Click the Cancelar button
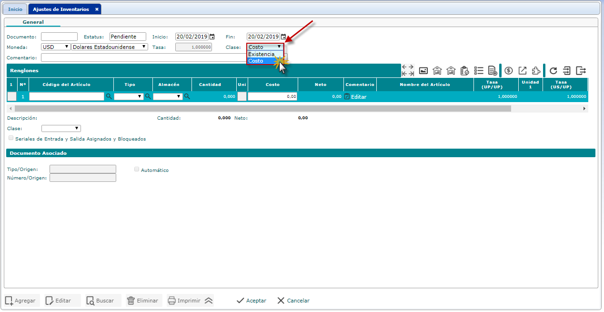Image resolution: width=604 pixels, height=312 pixels. 293,301
